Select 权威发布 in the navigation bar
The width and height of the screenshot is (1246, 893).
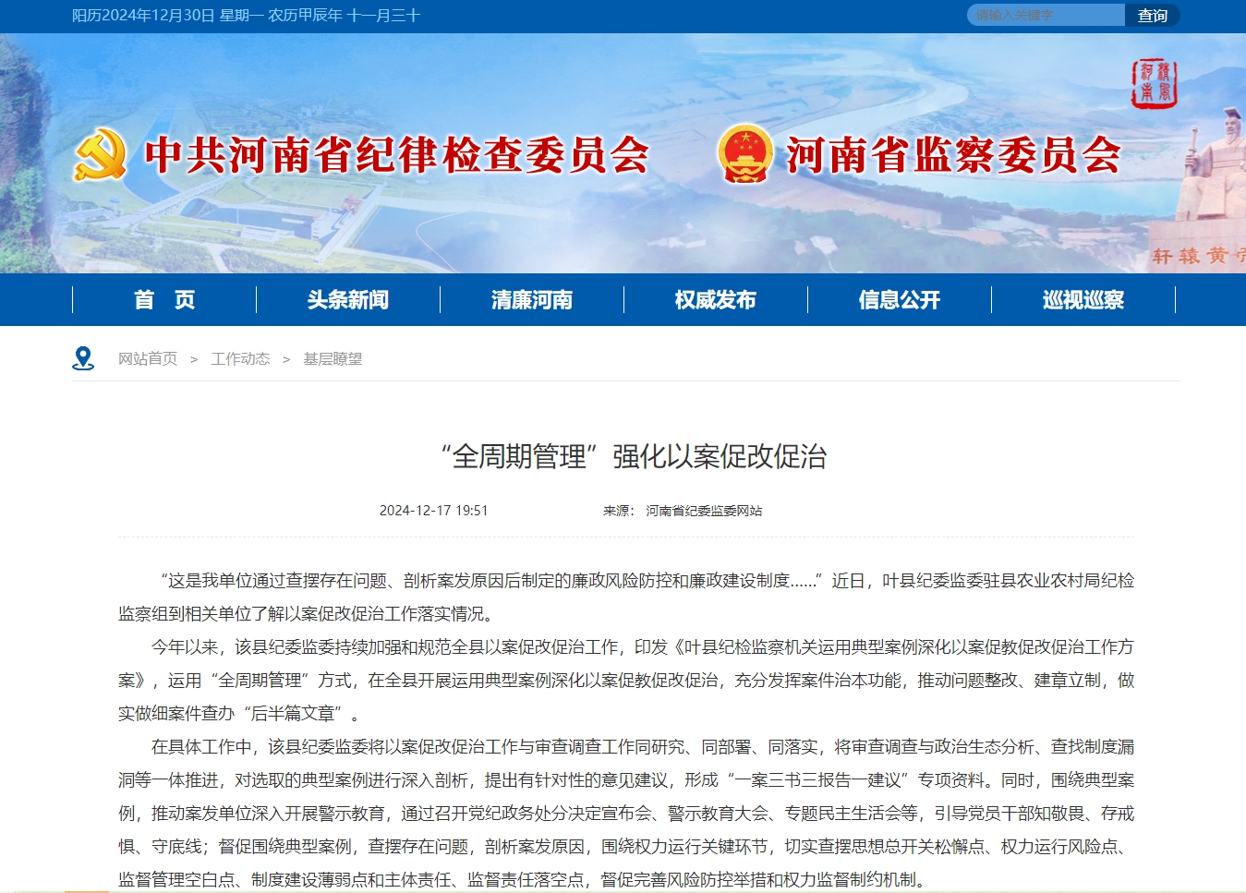coord(716,300)
